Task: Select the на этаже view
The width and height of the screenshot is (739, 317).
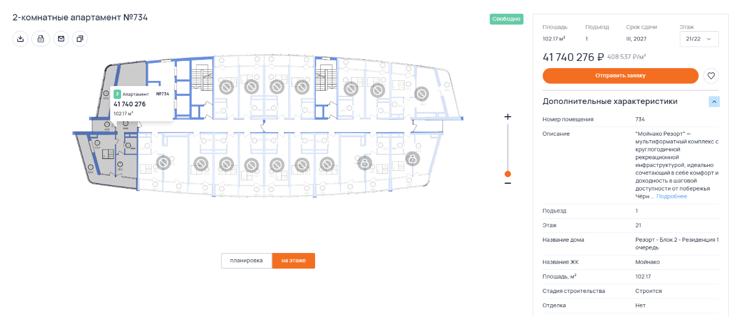Action: click(294, 261)
